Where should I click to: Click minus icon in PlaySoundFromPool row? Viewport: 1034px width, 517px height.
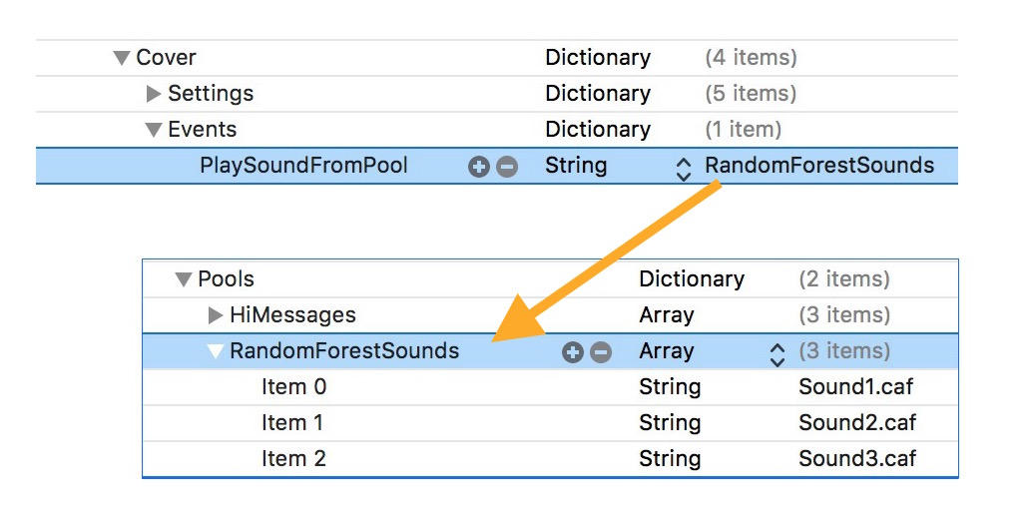[507, 167]
